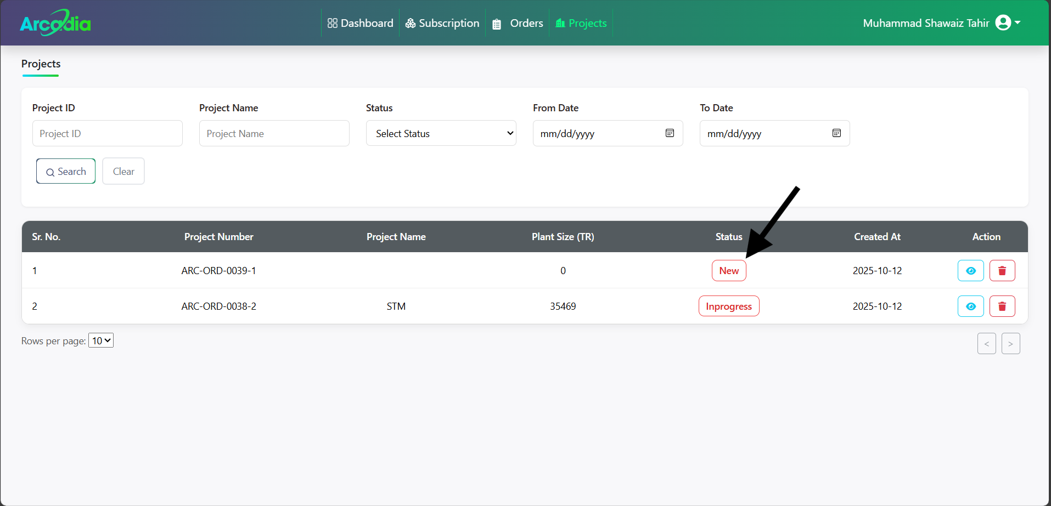Go to the next page of results

[1010, 344]
